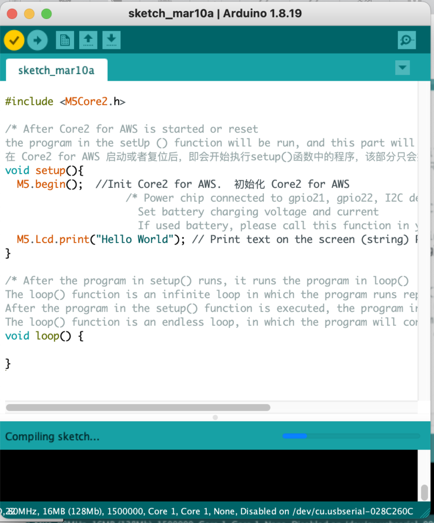Click the black console output area
This screenshot has height=523, width=434.
point(209,476)
